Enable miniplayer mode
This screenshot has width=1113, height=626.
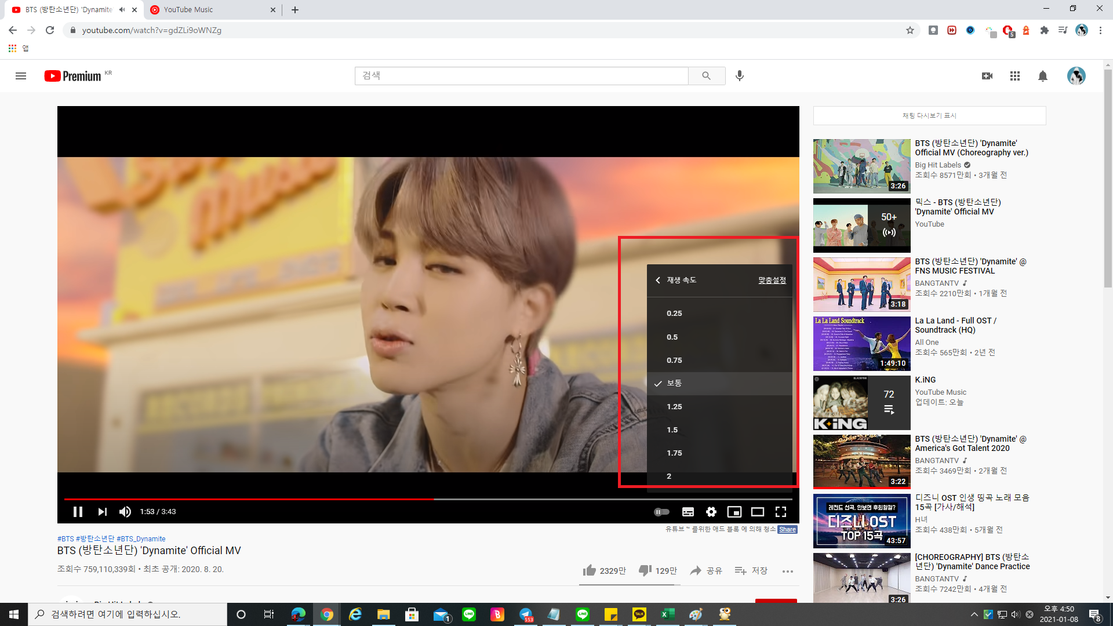[x=734, y=512]
